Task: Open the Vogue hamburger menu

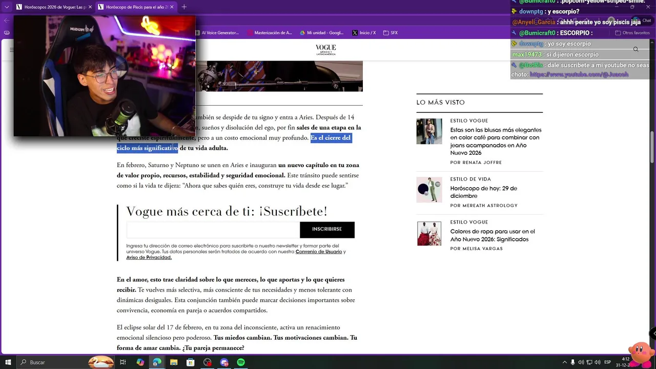Action: (x=12, y=50)
